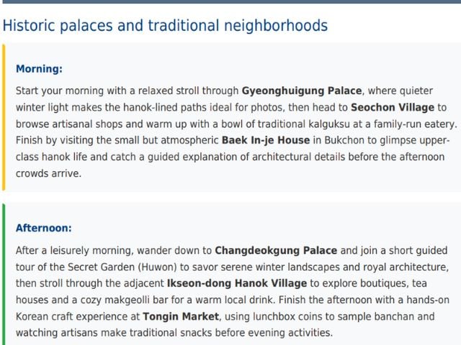
Task: Click the dark blue top bar
Action: [x=230, y=2]
